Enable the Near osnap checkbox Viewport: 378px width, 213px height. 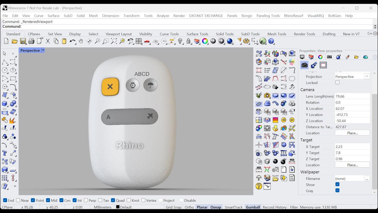[x=18, y=200]
